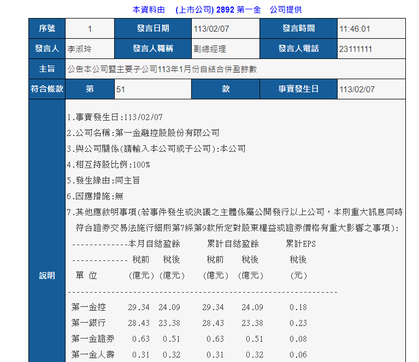The width and height of the screenshot is (419, 362).
Task: Click the 事實發生日 header cell
Action: point(298,89)
